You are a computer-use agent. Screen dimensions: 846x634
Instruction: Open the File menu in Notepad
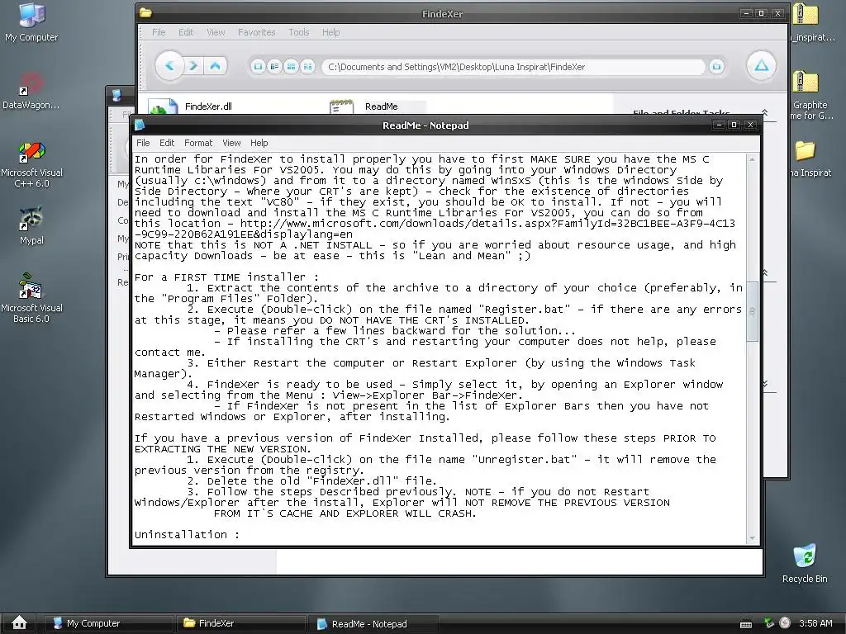click(x=143, y=143)
